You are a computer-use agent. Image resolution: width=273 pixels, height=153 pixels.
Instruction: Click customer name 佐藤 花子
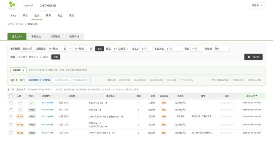pos(64,117)
